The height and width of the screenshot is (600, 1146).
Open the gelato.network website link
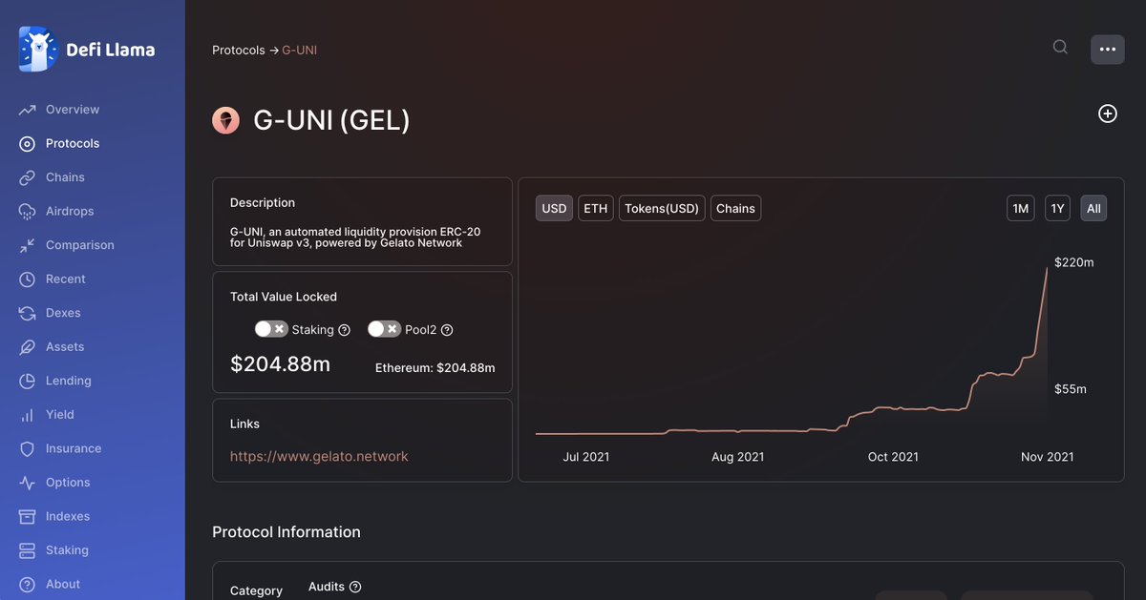click(x=319, y=456)
